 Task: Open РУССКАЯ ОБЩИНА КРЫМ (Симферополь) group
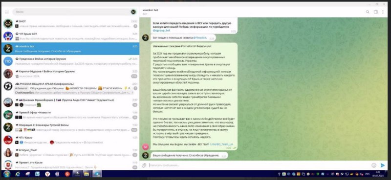[70, 88]
